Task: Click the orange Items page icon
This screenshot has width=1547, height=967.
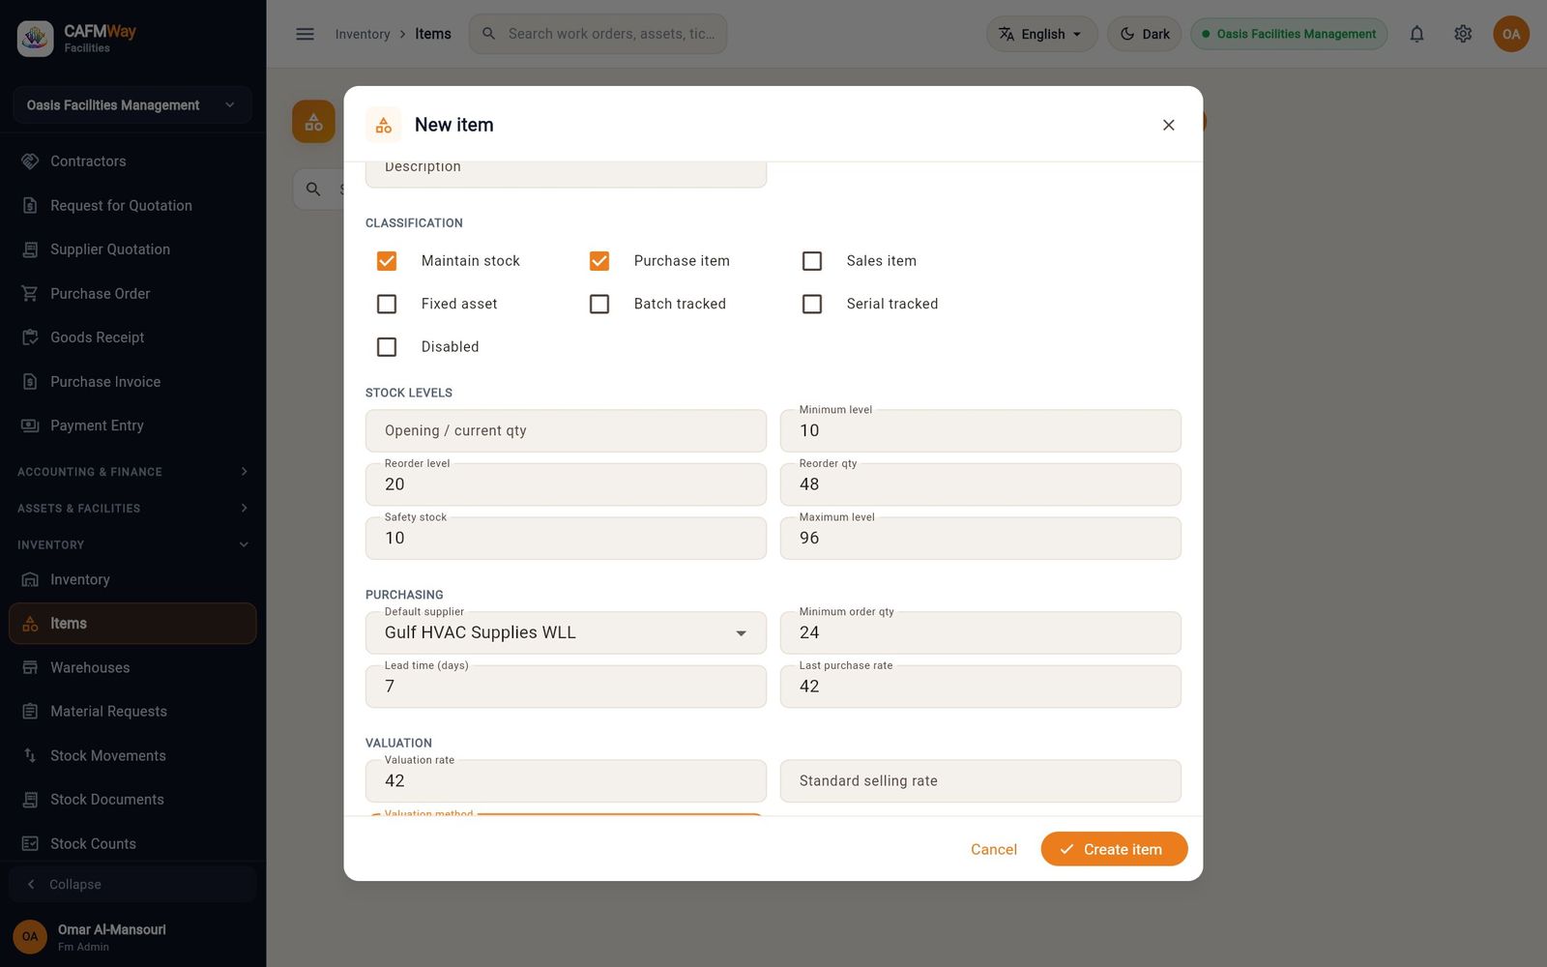Action: pos(313,122)
